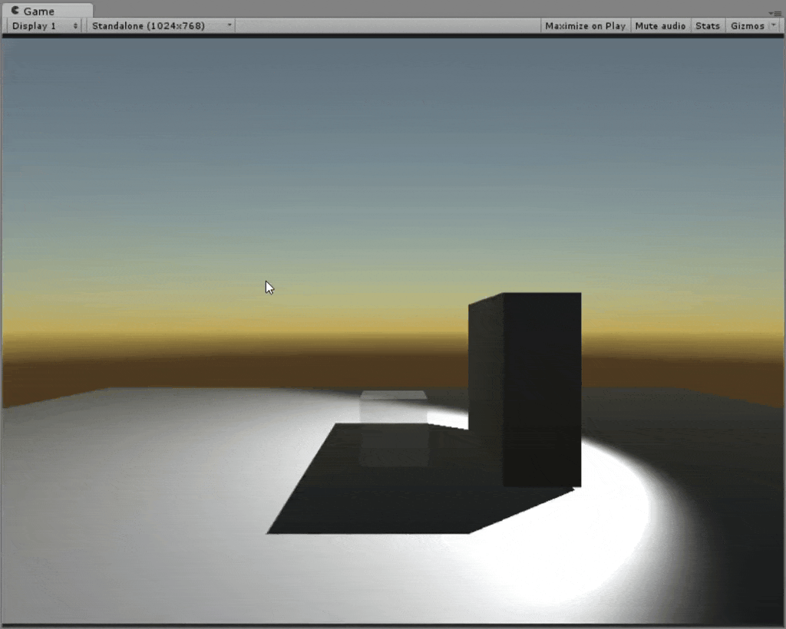This screenshot has height=629, width=786.
Task: Toggle Maximize on Play
Action: pyautogui.click(x=585, y=26)
